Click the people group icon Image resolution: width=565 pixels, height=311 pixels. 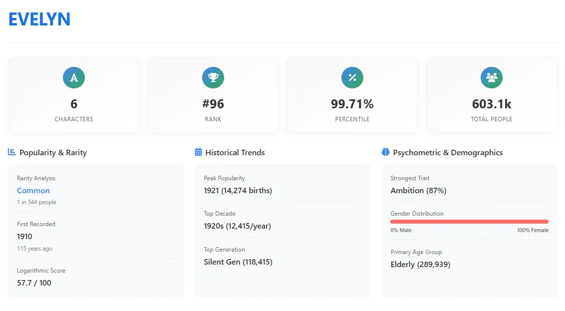click(x=492, y=77)
